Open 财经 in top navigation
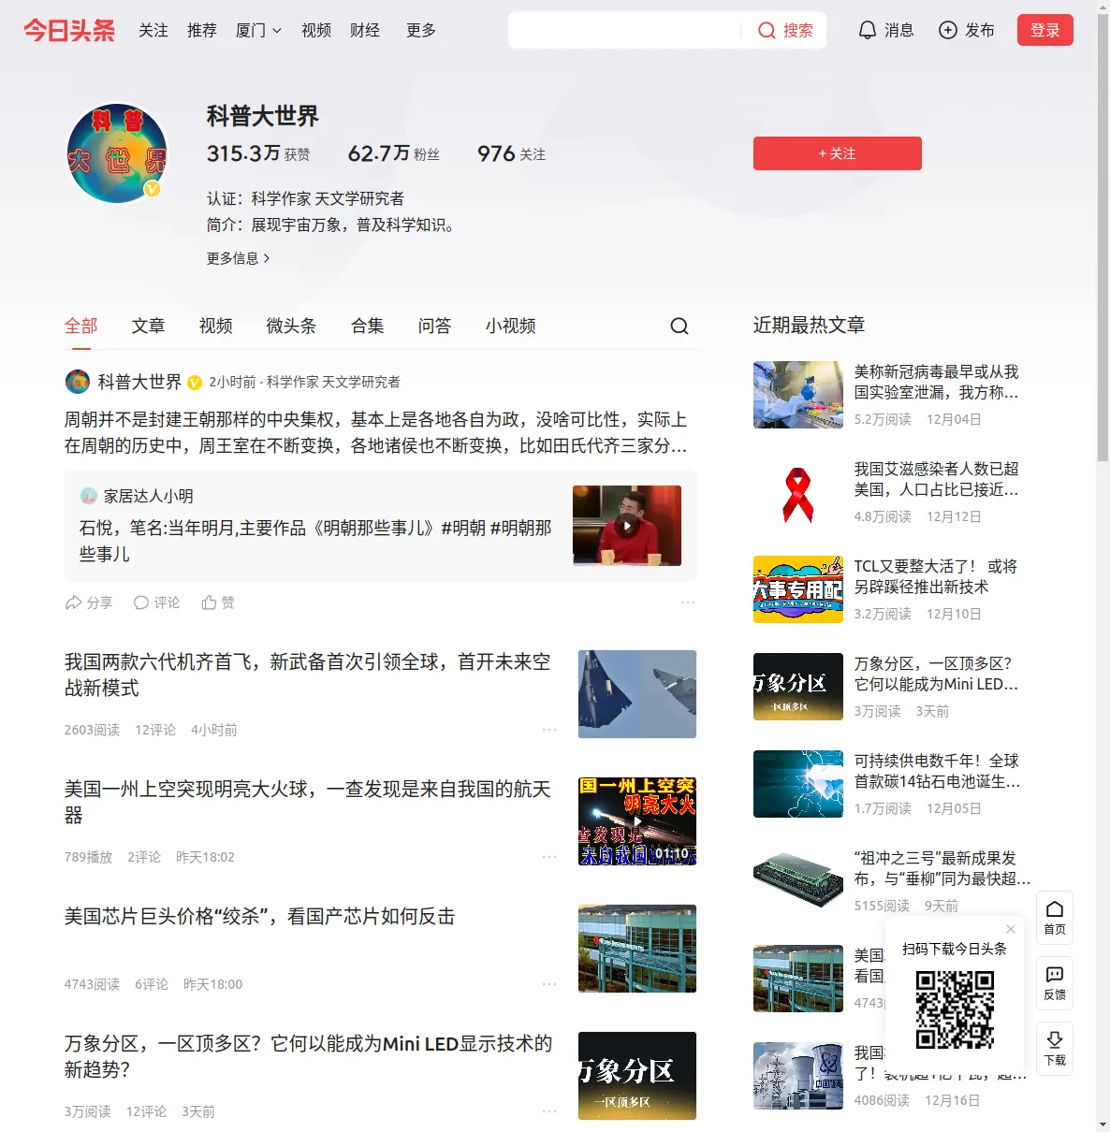1110x1132 pixels. tap(365, 30)
